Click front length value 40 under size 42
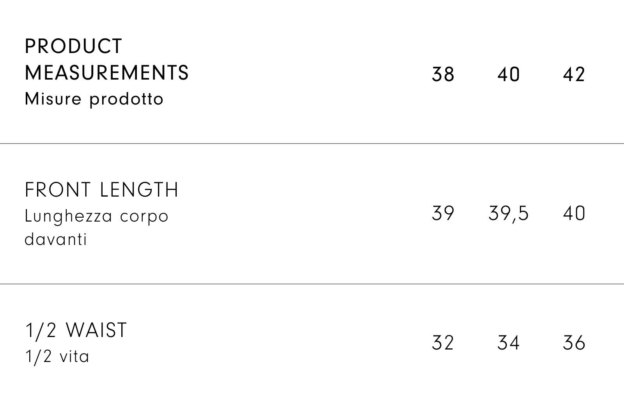624x401 pixels. coord(574,214)
